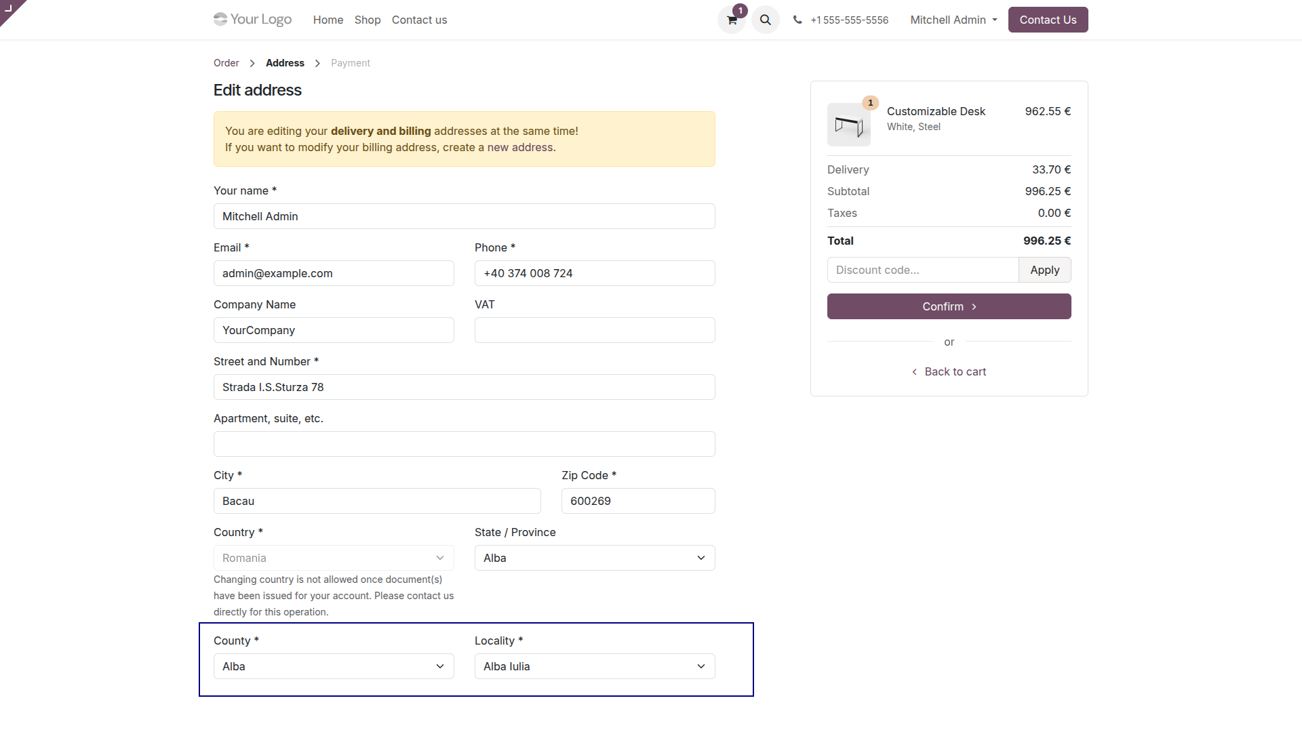The image size is (1302, 732).
Task: Call the +1 555-555-5556 link
Action: 849,20
